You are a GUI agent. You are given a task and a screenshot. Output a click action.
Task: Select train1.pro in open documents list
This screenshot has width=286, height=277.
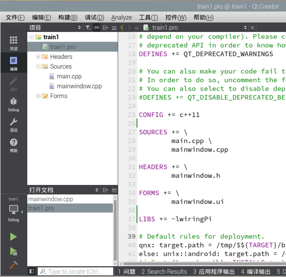pyautogui.click(x=70, y=208)
